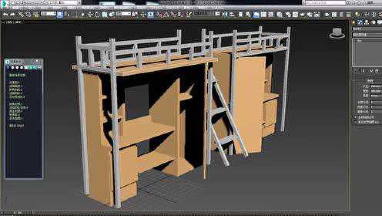Open the Curve Editor icon
Image resolution: width=382 pixels, height=216 pixels.
[264, 14]
